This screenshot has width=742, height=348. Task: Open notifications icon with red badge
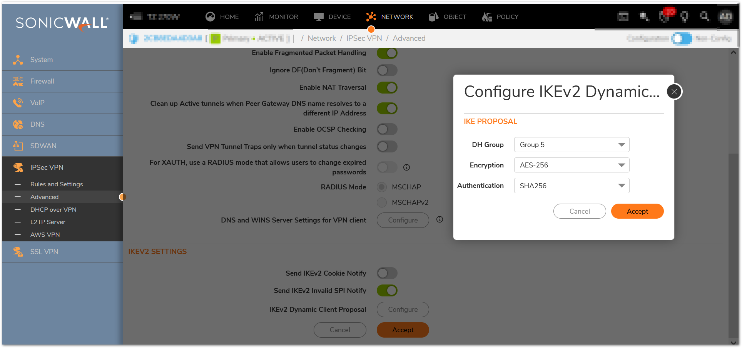click(x=667, y=15)
